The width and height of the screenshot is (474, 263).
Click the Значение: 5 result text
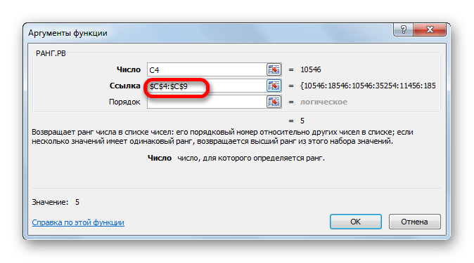point(56,202)
